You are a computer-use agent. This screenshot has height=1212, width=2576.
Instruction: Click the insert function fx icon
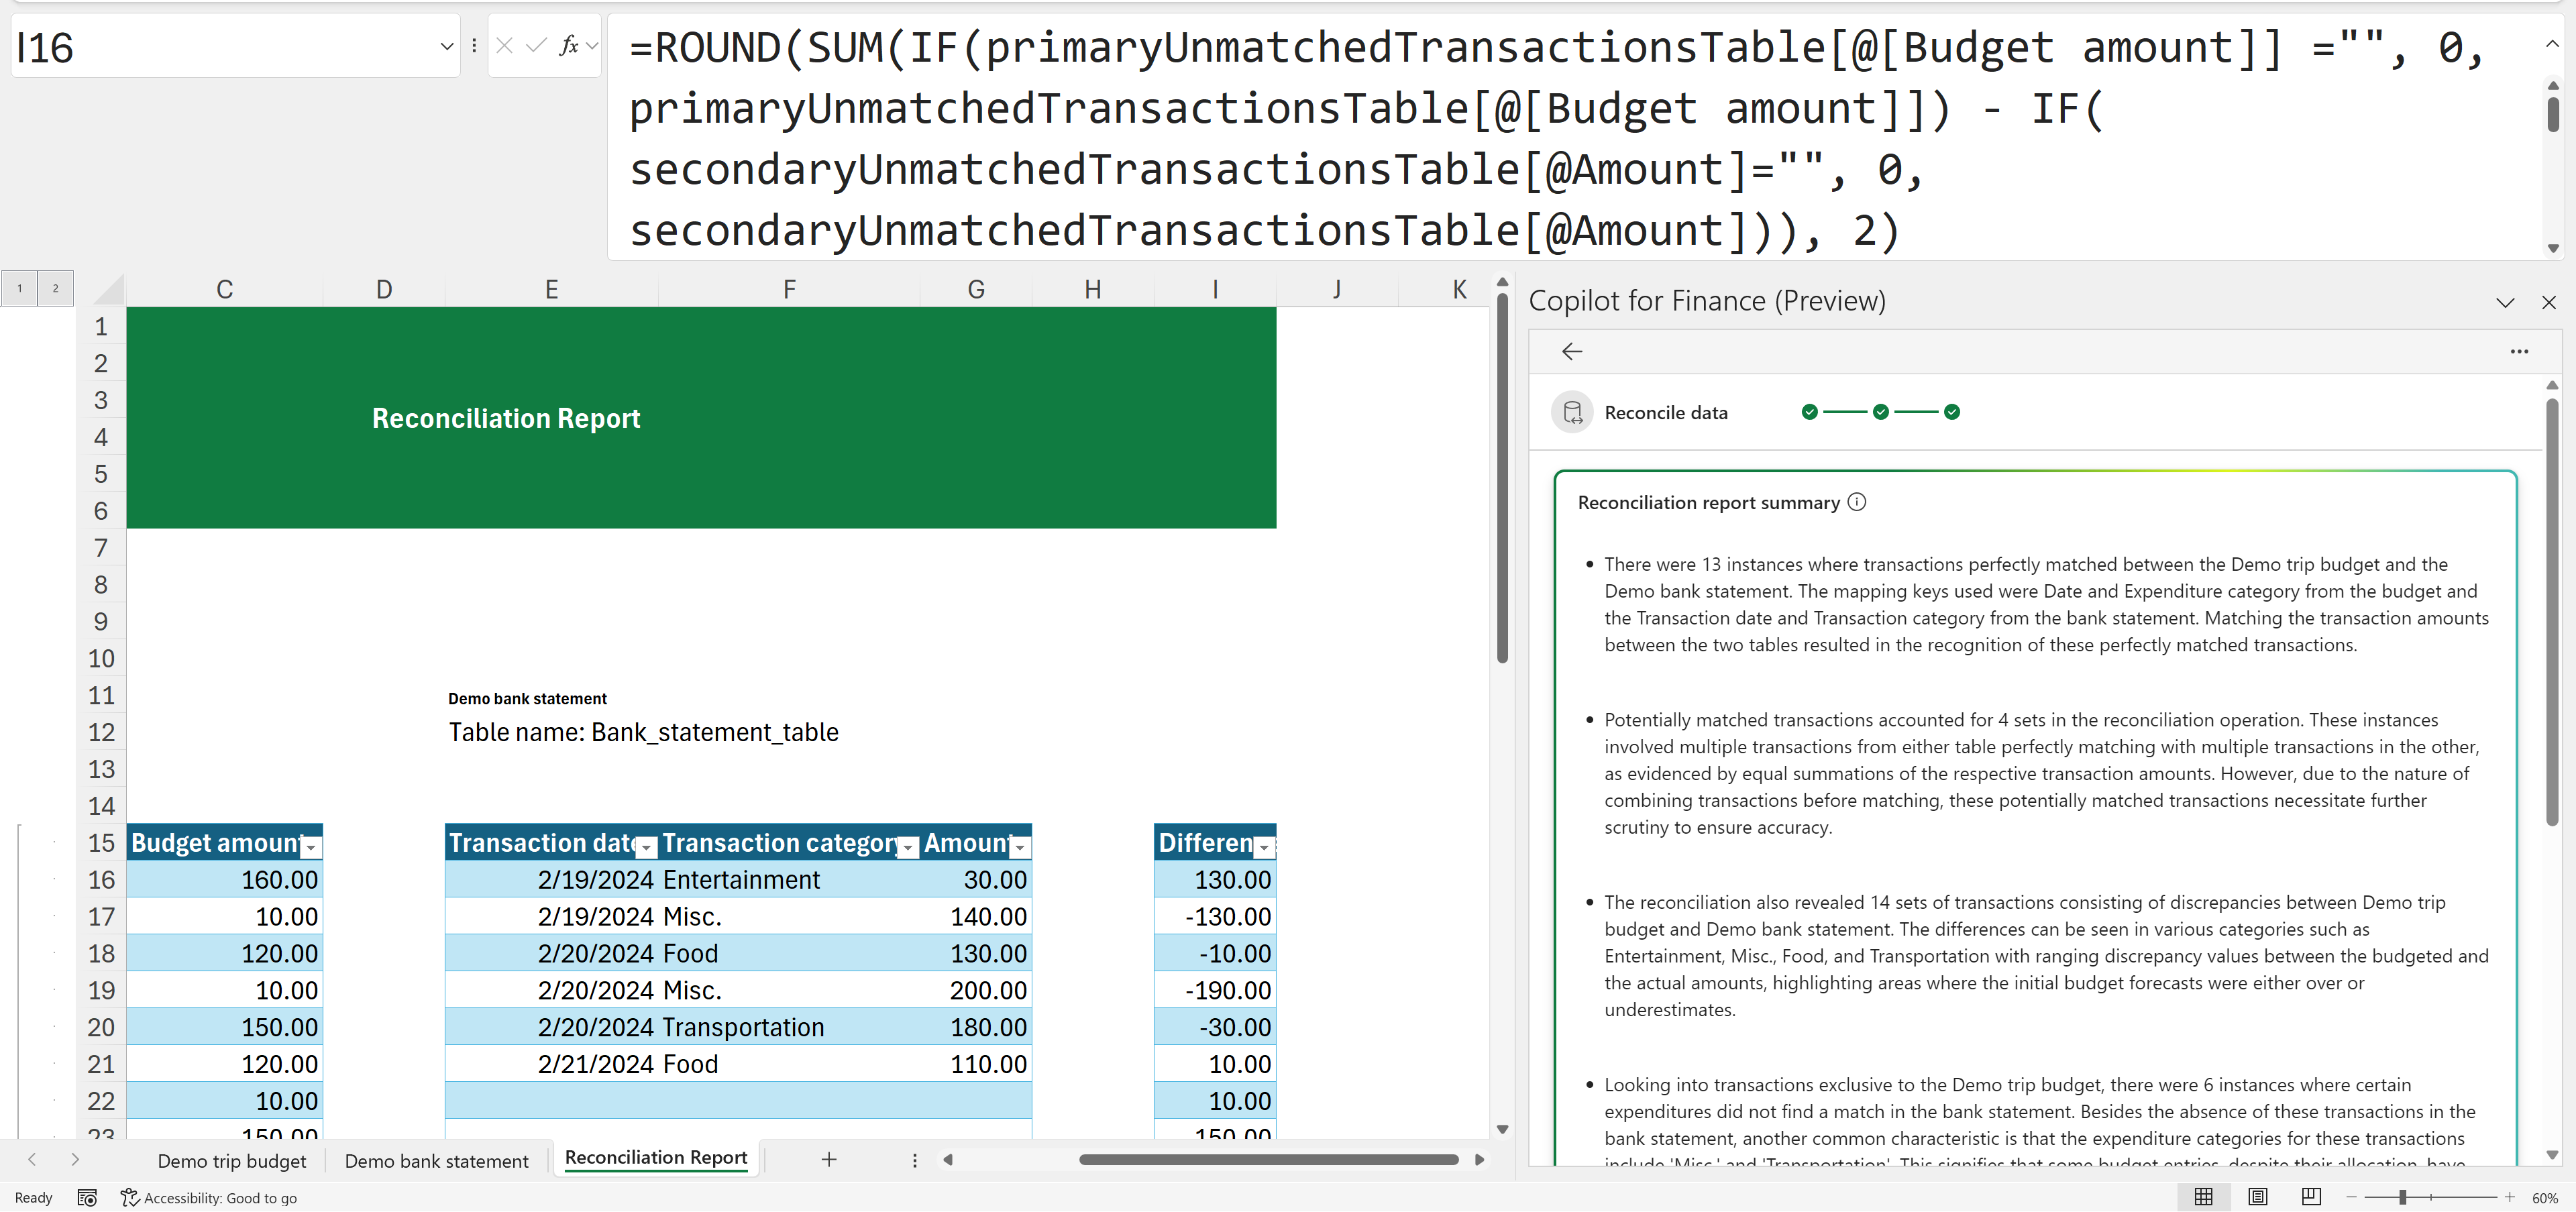pos(568,46)
